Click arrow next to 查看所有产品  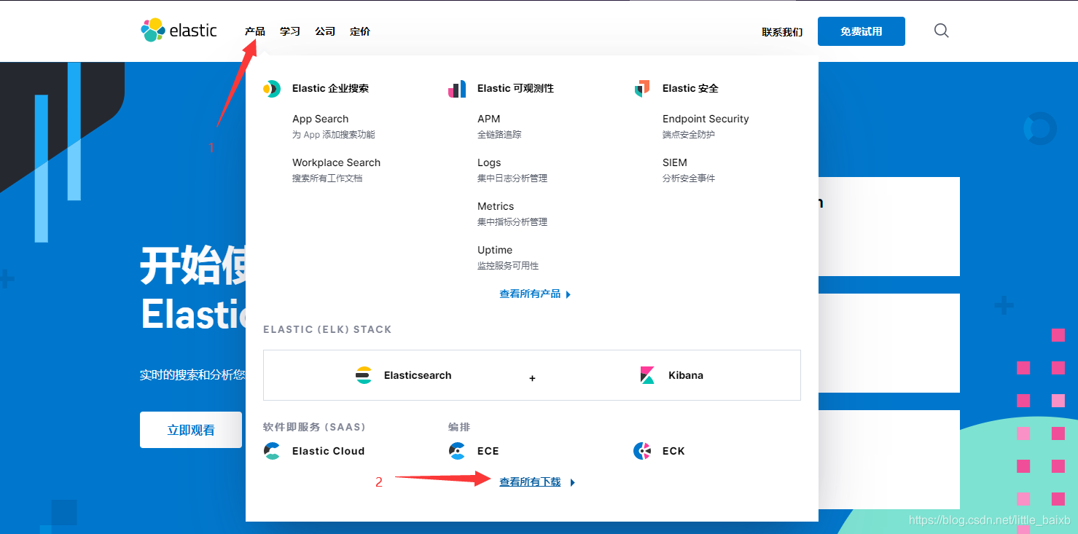click(x=569, y=294)
